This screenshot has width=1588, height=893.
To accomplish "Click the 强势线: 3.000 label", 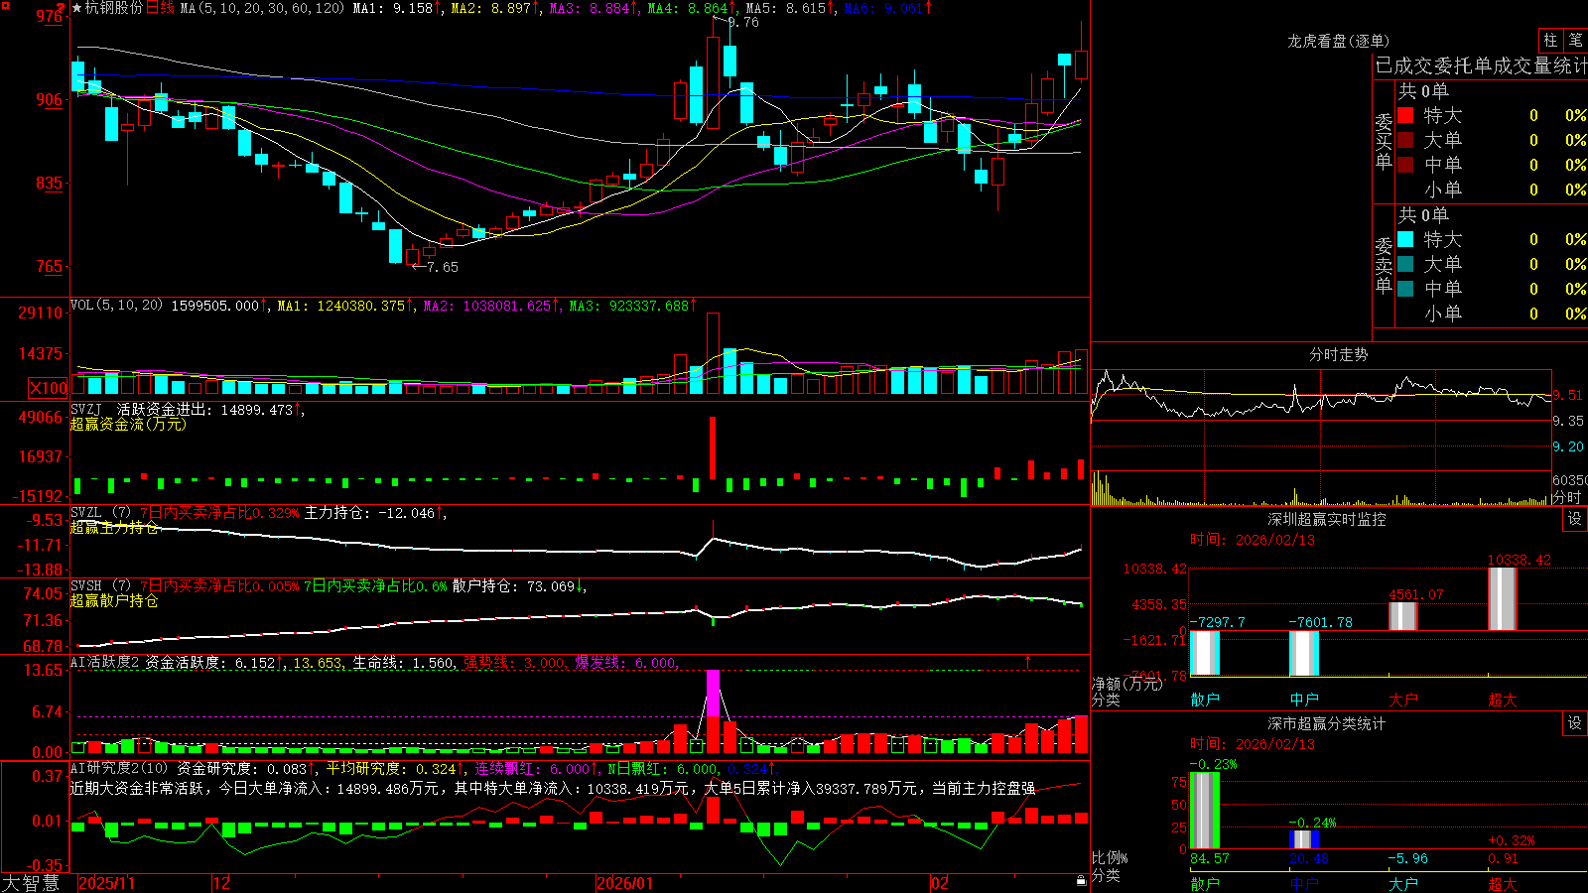I will (x=514, y=663).
